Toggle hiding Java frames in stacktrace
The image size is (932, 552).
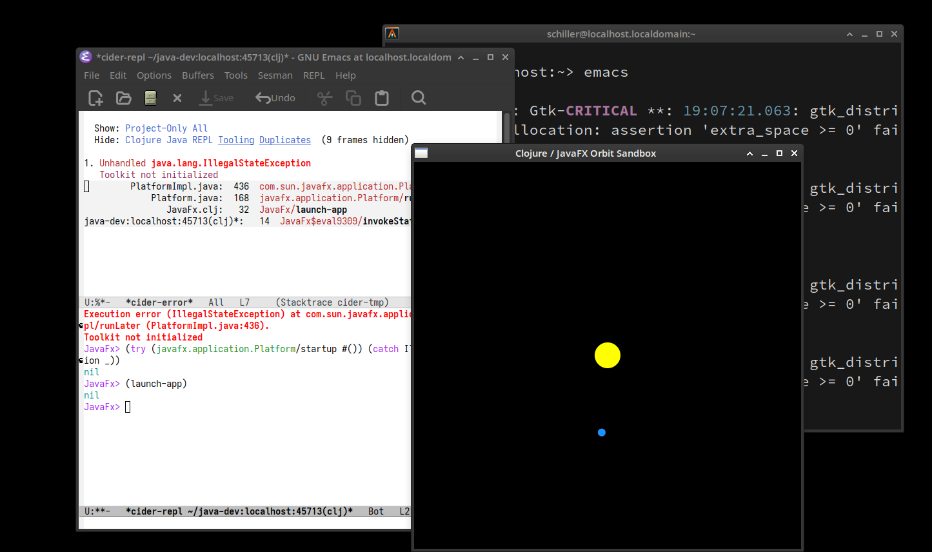pyautogui.click(x=177, y=140)
